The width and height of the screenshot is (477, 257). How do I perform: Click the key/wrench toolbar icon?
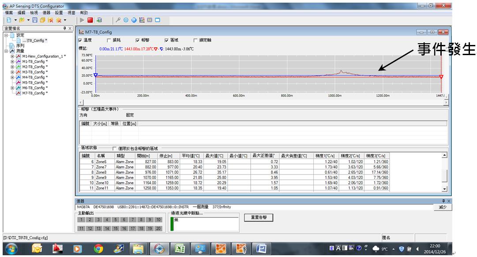(118, 20)
